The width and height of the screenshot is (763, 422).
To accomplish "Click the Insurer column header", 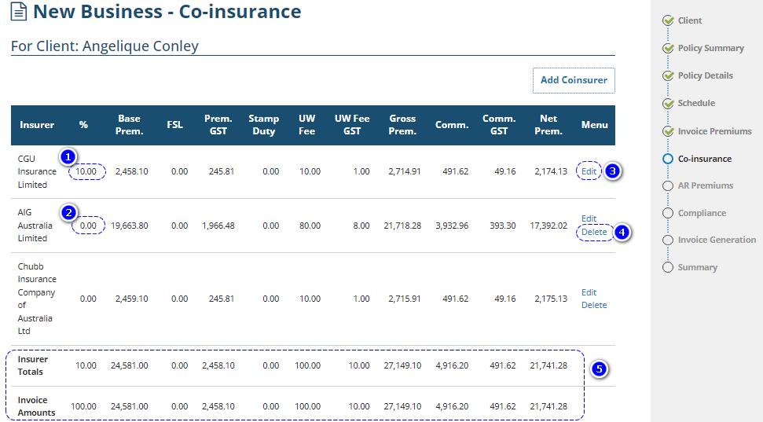I will point(37,125).
